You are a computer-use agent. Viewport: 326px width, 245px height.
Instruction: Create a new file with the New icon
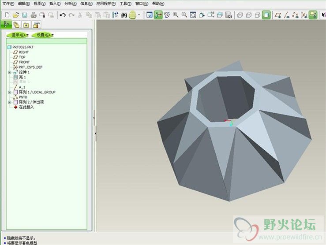click(x=7, y=15)
